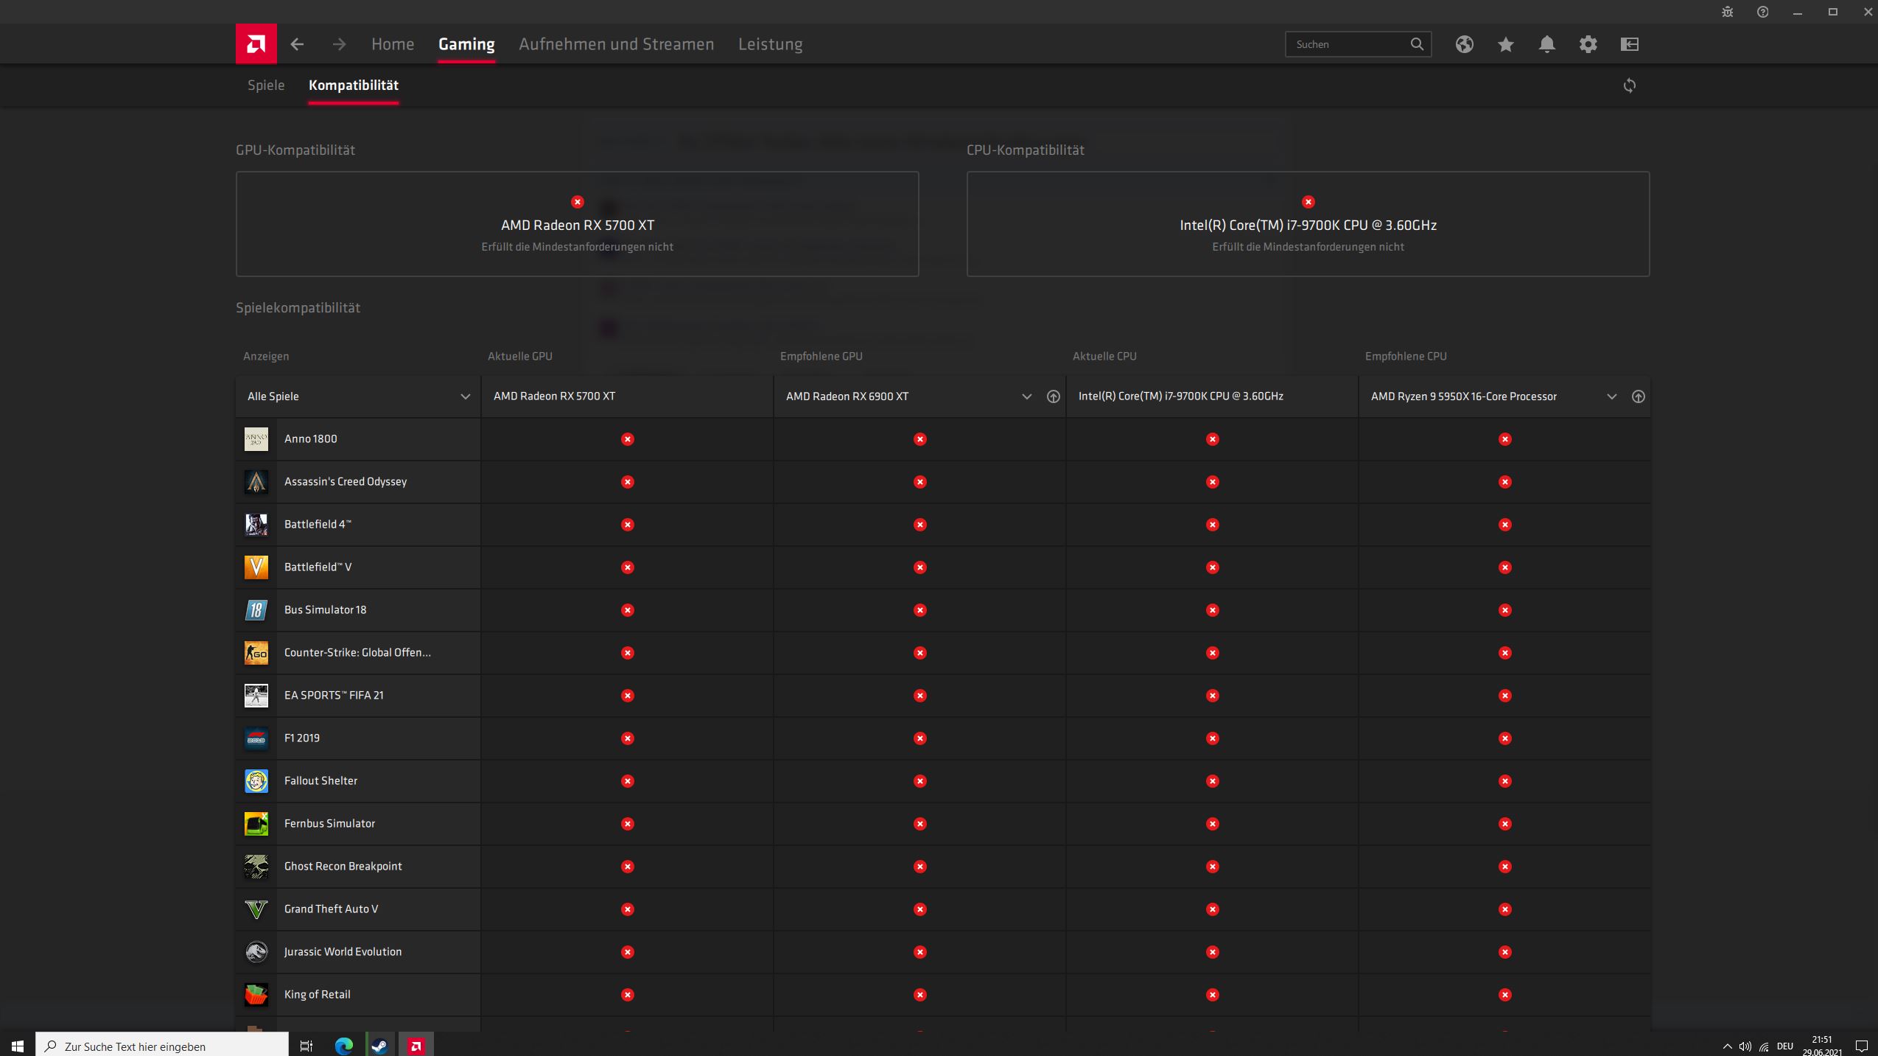Open recommended GPU RX 6900 XT dropdown
Viewport: 1878px width, 1056px height.
[1026, 396]
